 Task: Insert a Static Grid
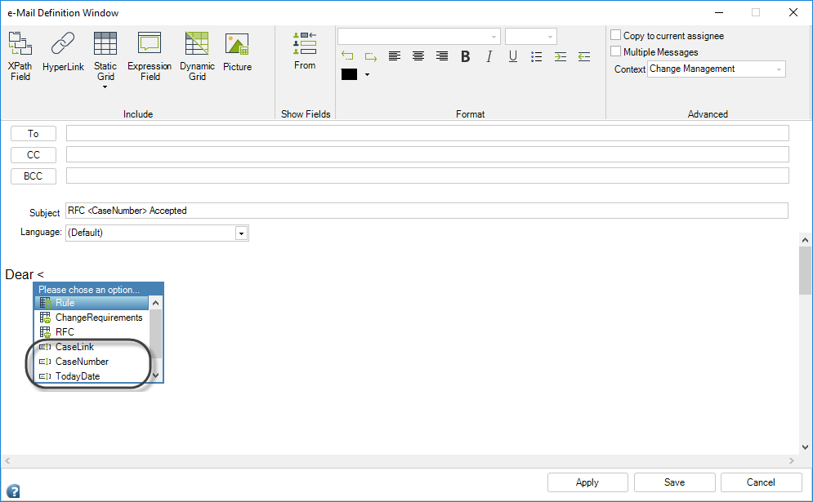105,56
